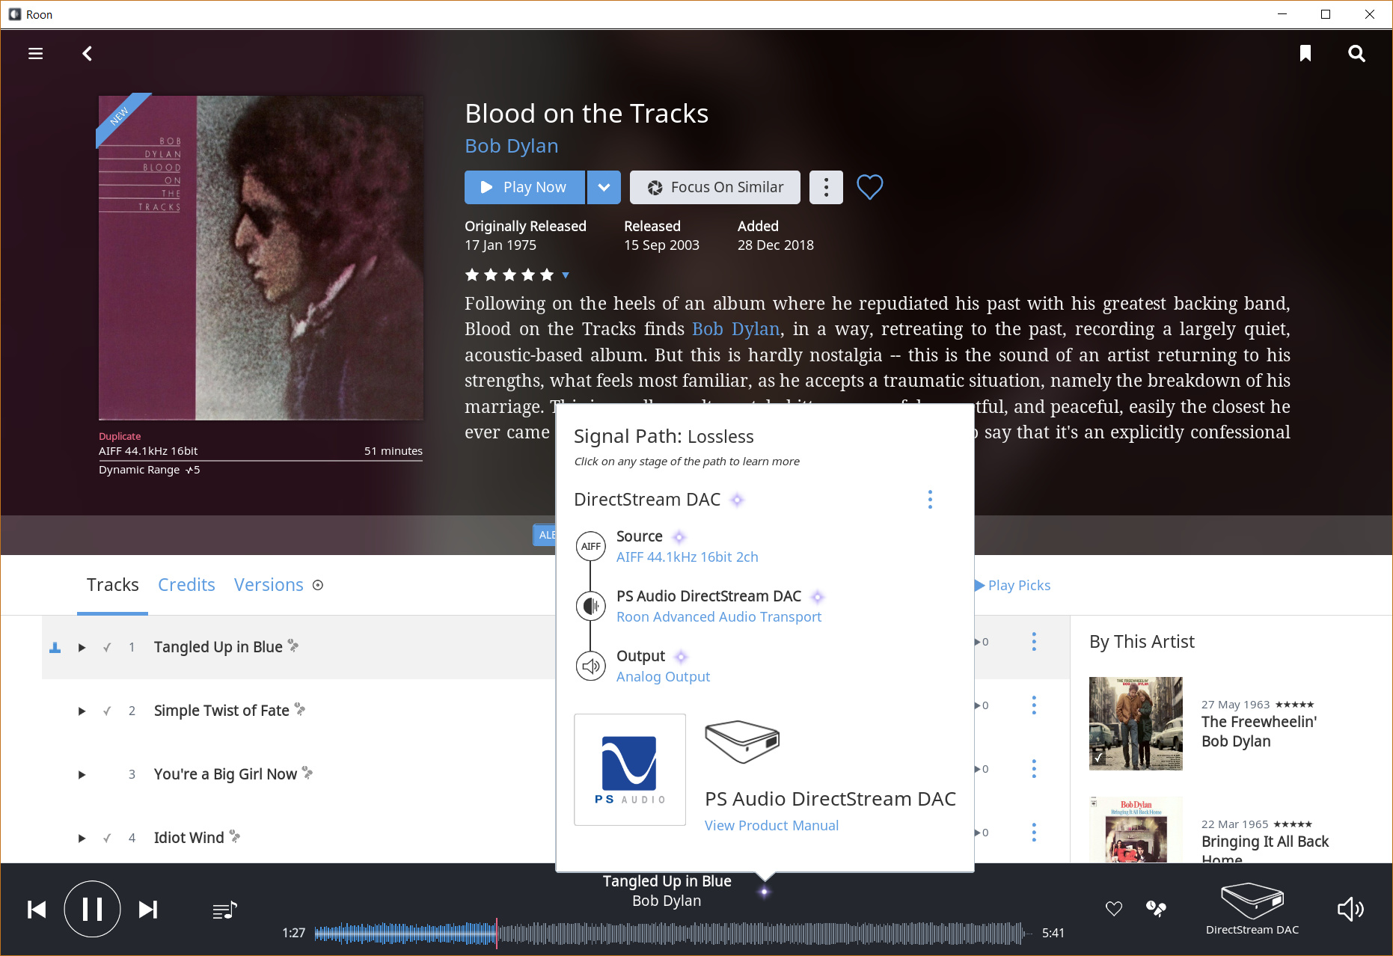Seek within the waveform progress bar

click(673, 933)
